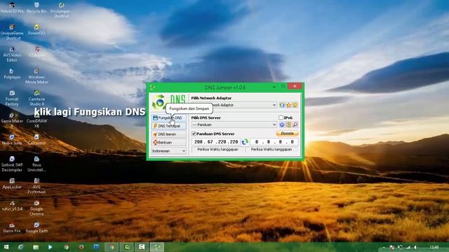
Task: Select the Format Factory desktop icon
Action: (12, 98)
